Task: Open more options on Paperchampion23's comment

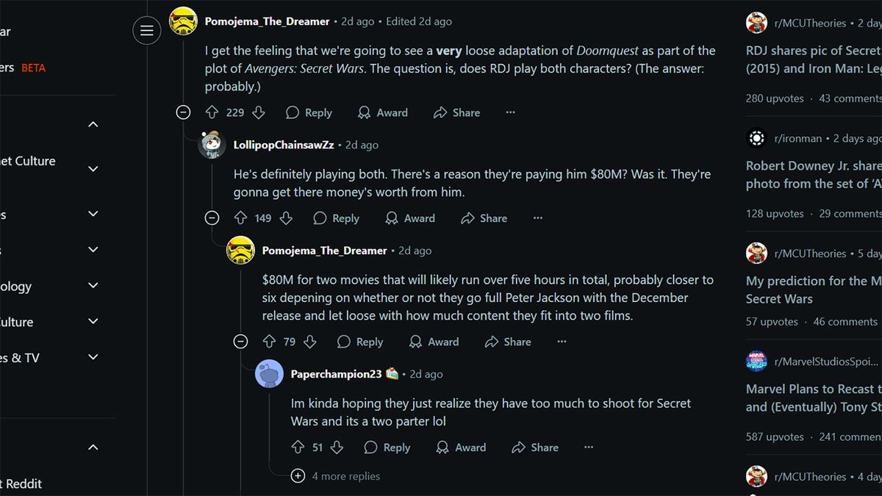Action: [588, 448]
